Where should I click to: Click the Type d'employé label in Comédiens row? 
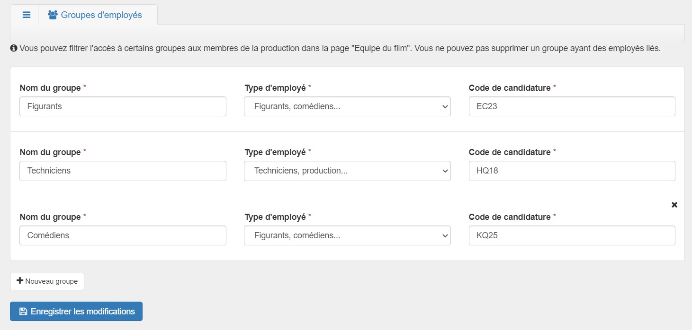275,217
